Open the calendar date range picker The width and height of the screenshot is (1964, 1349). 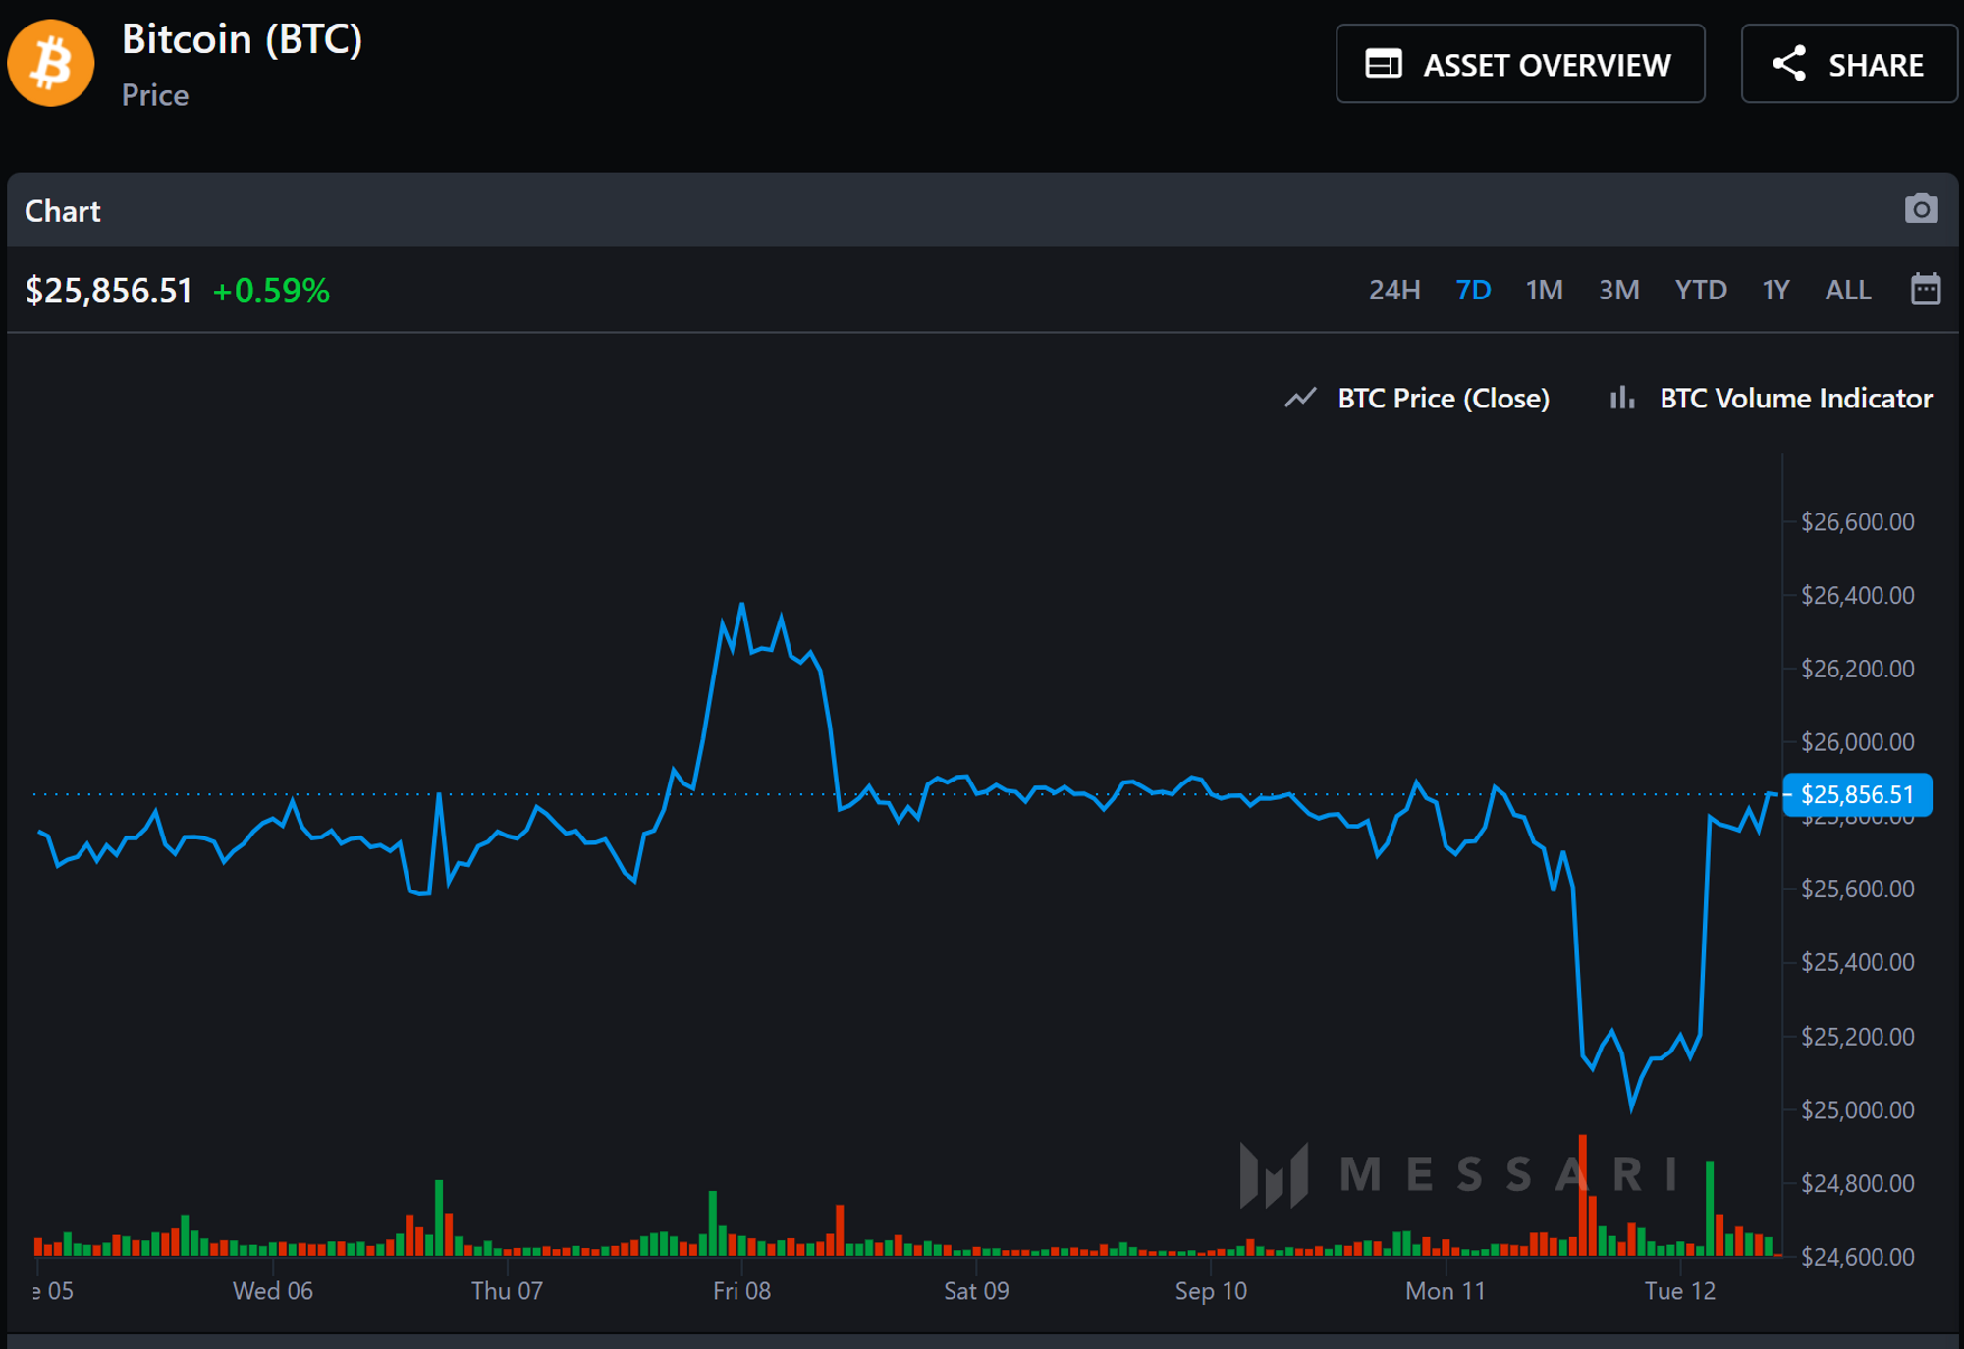[x=1925, y=290]
